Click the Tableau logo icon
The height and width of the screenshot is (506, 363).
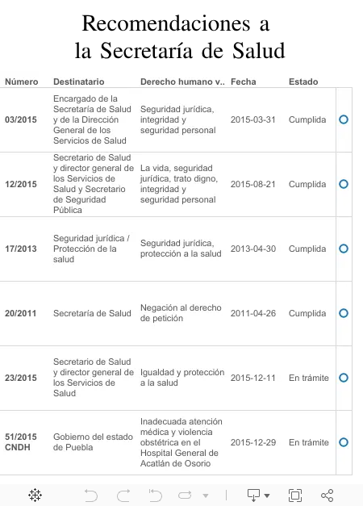click(x=35, y=495)
